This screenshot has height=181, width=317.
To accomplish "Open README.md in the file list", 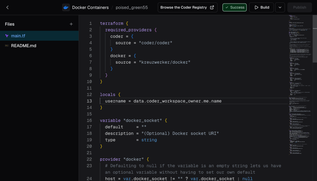I will pyautogui.click(x=39, y=46).
